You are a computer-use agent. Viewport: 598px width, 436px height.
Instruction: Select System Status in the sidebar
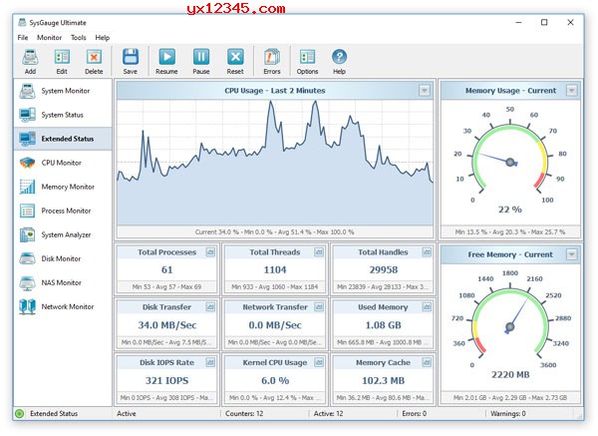click(63, 115)
